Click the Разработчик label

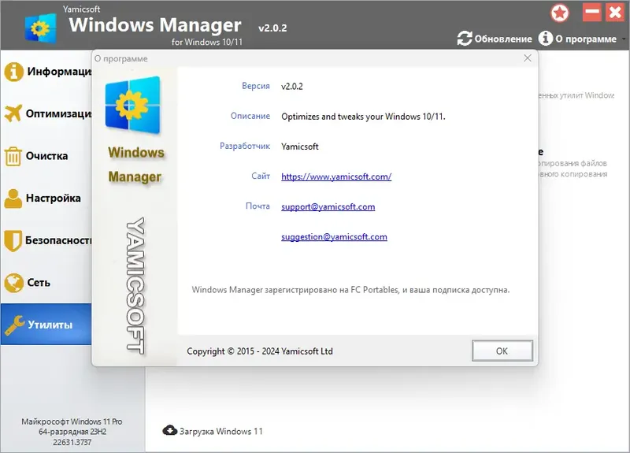(x=245, y=147)
